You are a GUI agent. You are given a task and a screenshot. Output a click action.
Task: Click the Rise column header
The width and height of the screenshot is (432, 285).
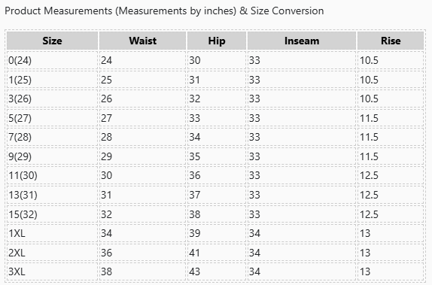coord(391,41)
